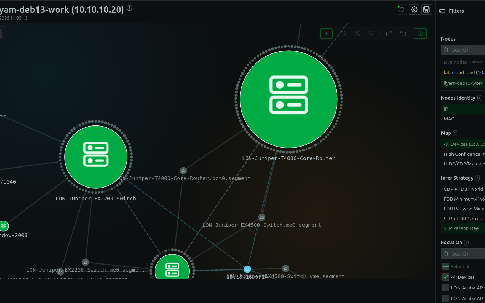Choose FDB Pairwise Minimum strategy
Image resolution: width=485 pixels, height=303 pixels.
463,209
